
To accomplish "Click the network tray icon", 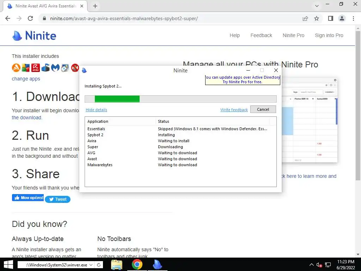I will [328, 265].
